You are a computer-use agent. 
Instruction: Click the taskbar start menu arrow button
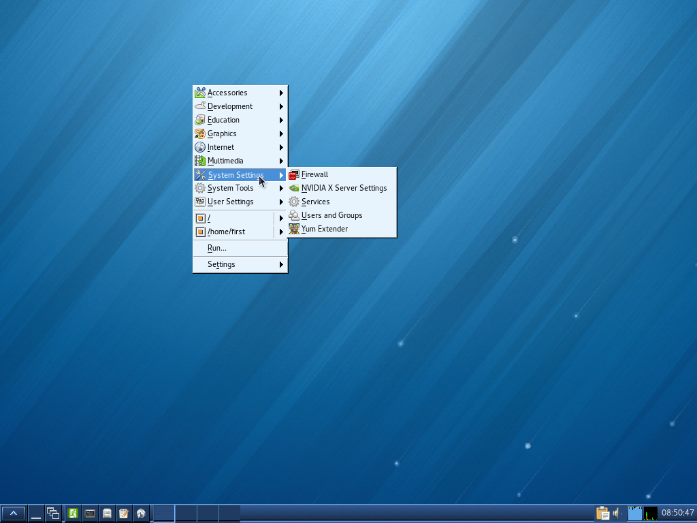[x=14, y=513]
